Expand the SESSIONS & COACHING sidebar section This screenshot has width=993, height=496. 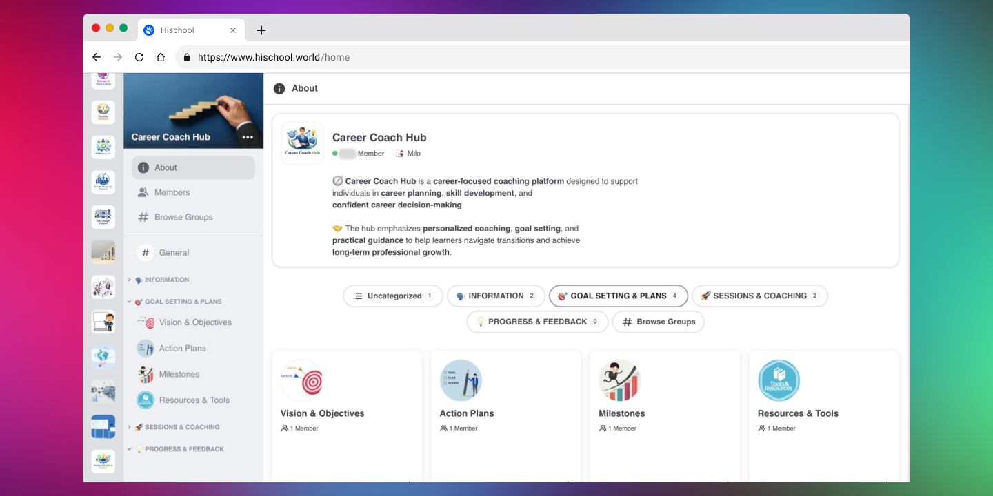click(129, 427)
